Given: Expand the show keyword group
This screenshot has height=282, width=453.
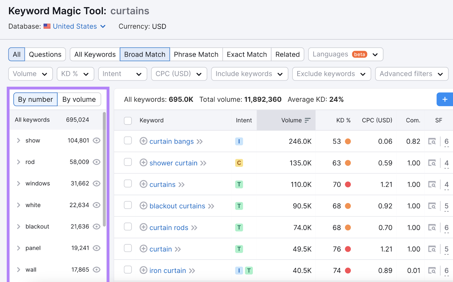Looking at the screenshot, I should coord(18,140).
